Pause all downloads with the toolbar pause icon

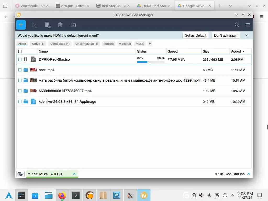tap(48, 25)
